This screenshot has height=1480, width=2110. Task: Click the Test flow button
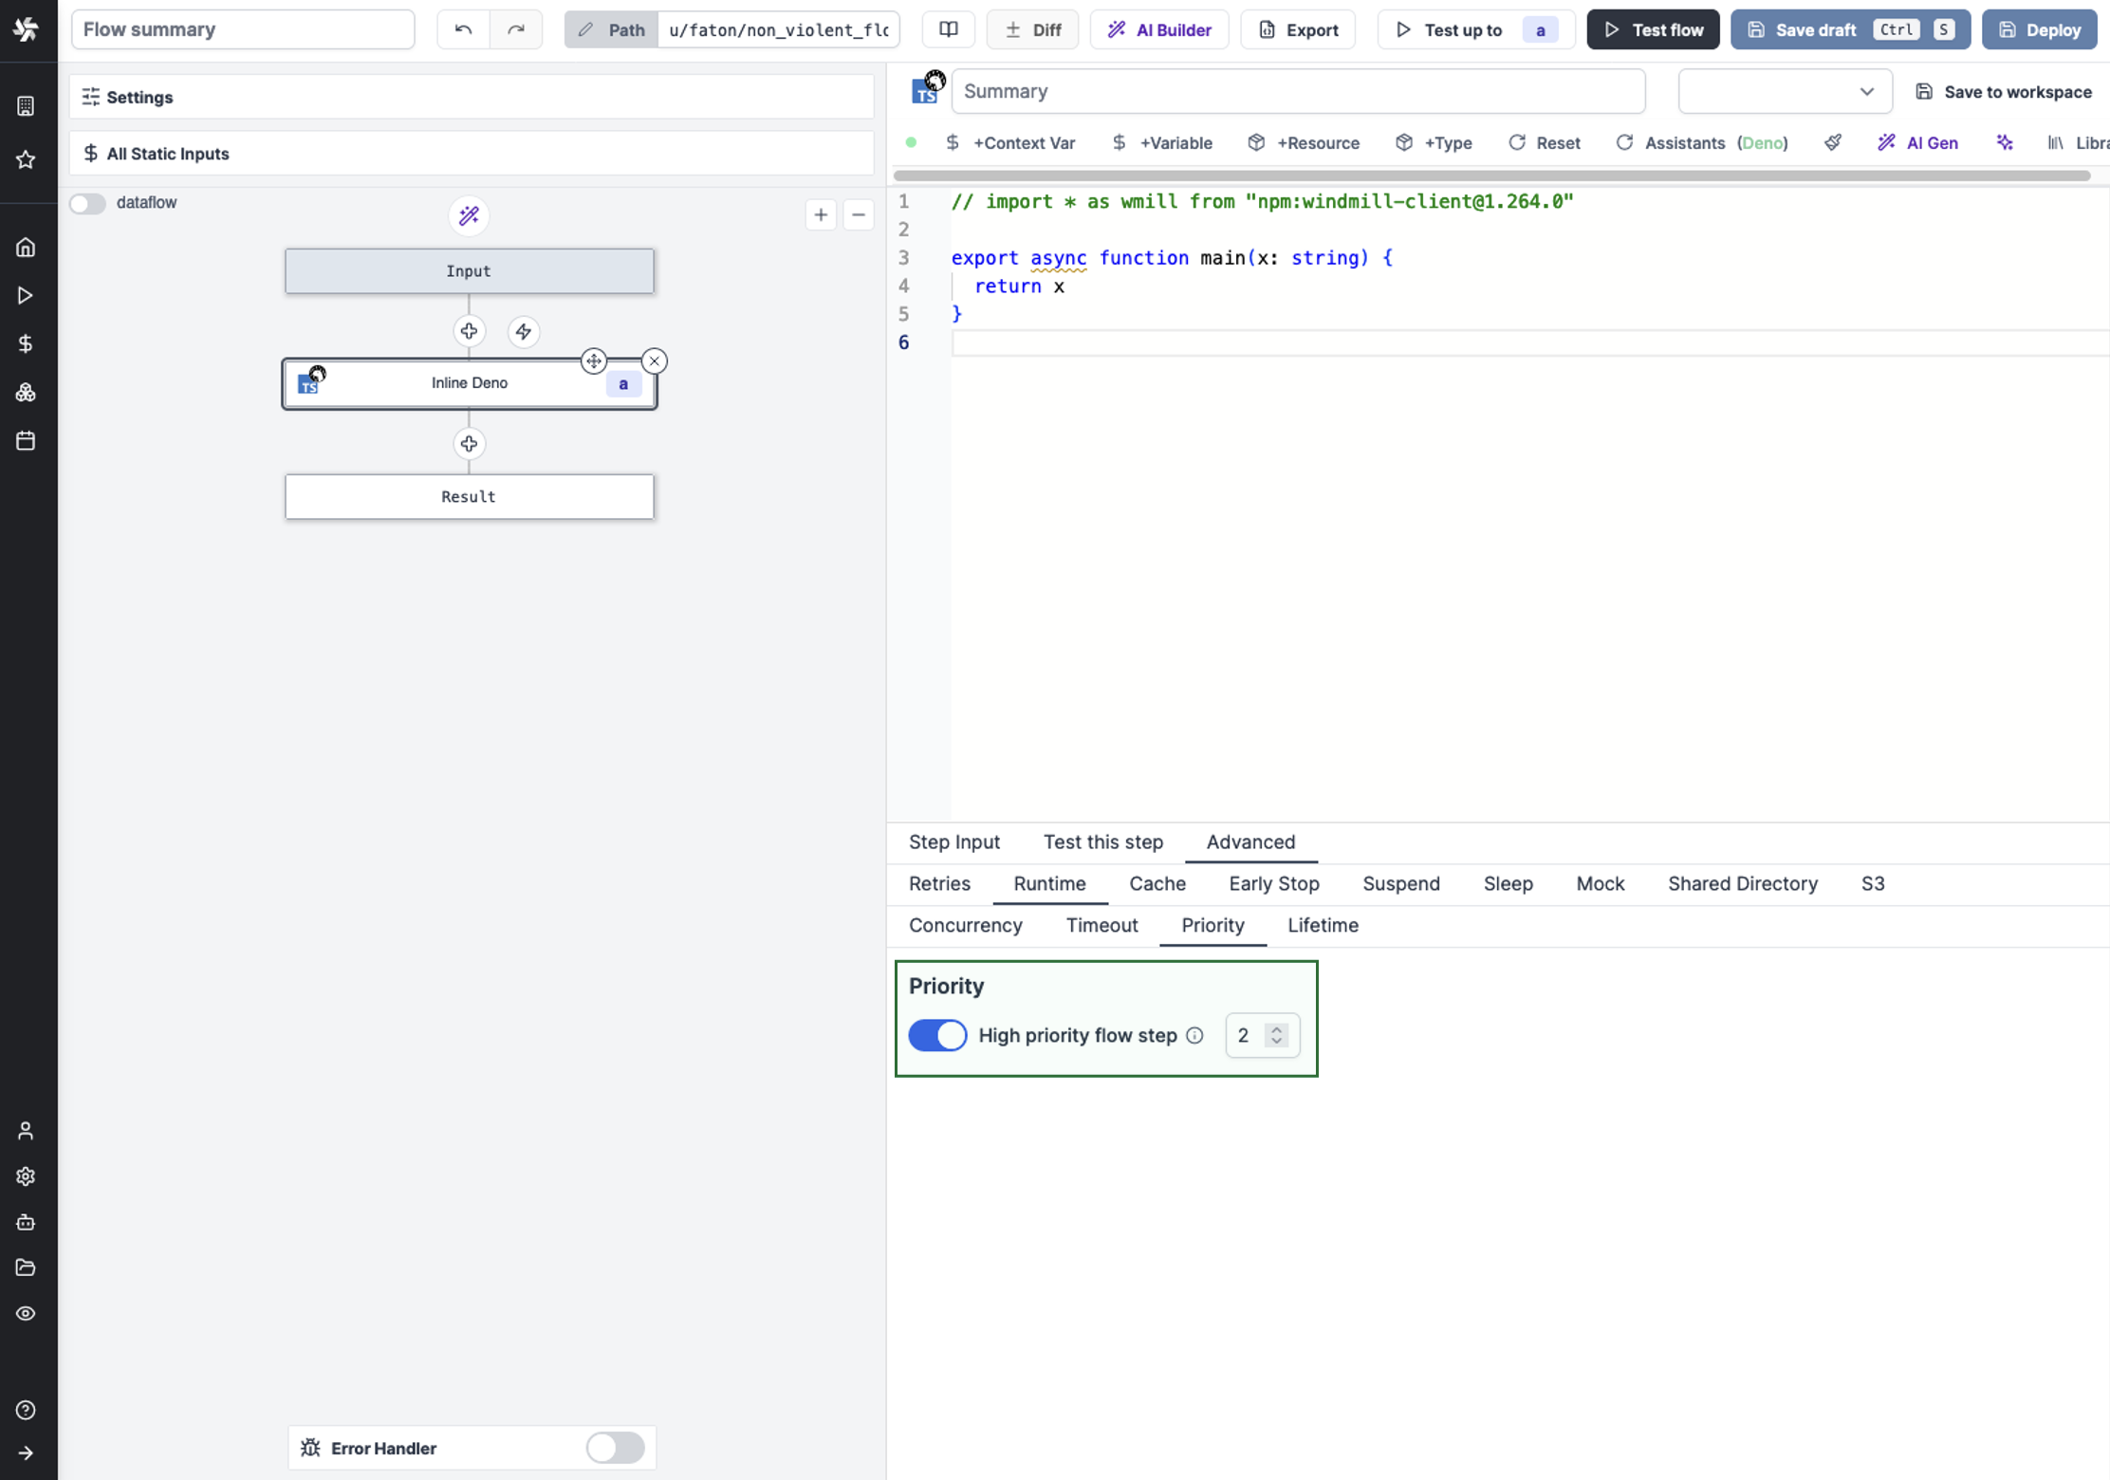1653,29
